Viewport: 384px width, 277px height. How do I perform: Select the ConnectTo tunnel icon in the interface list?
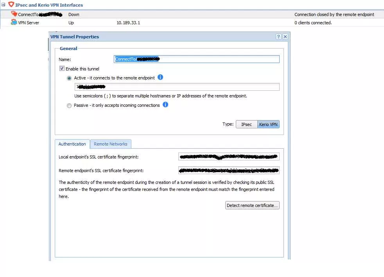pos(14,14)
